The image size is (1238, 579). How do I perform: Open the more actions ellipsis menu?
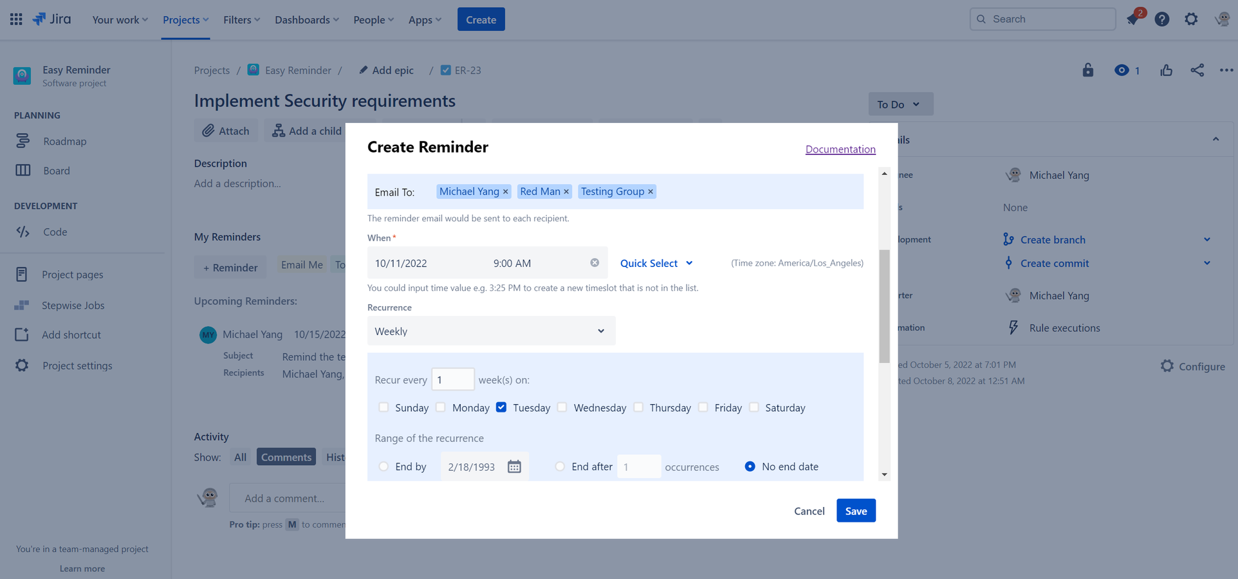pyautogui.click(x=1226, y=70)
